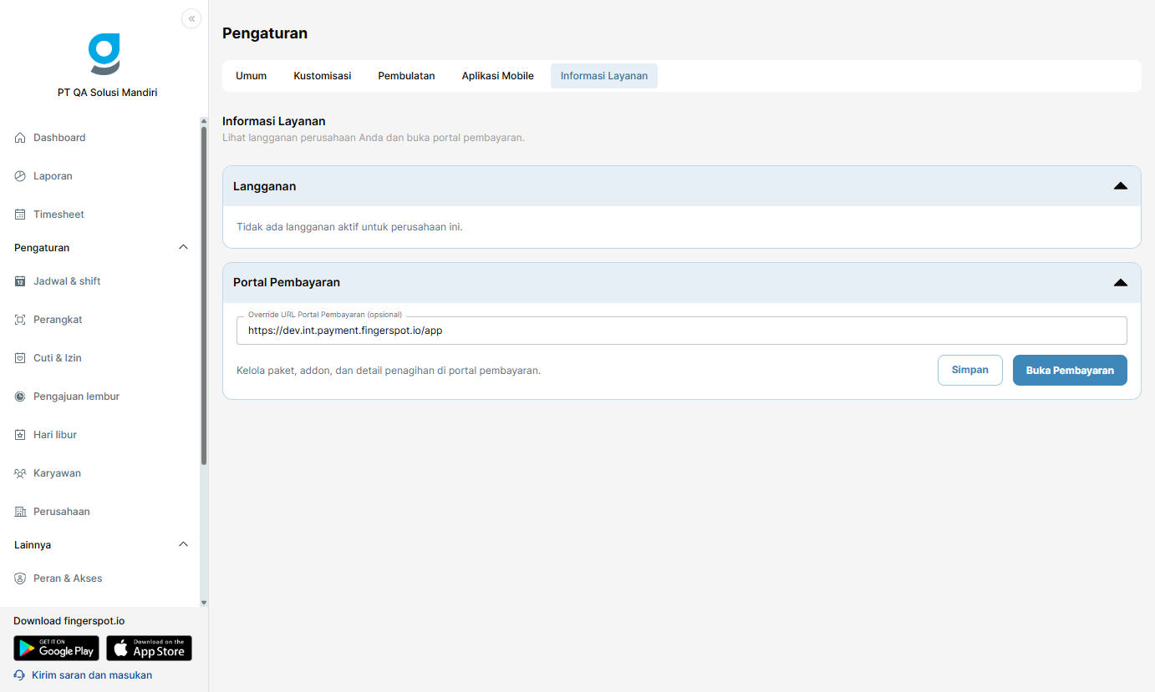Collapse the Pengaturan sidebar section
This screenshot has height=692, width=1155.
coord(184,248)
